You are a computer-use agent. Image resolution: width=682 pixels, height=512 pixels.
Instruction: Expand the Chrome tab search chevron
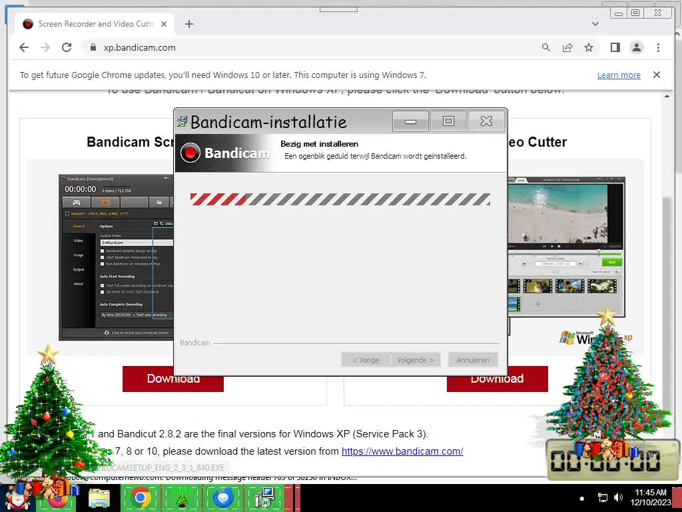(x=595, y=24)
